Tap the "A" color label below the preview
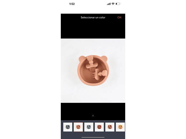This screenshot has height=139, width=186. pos(93,116)
